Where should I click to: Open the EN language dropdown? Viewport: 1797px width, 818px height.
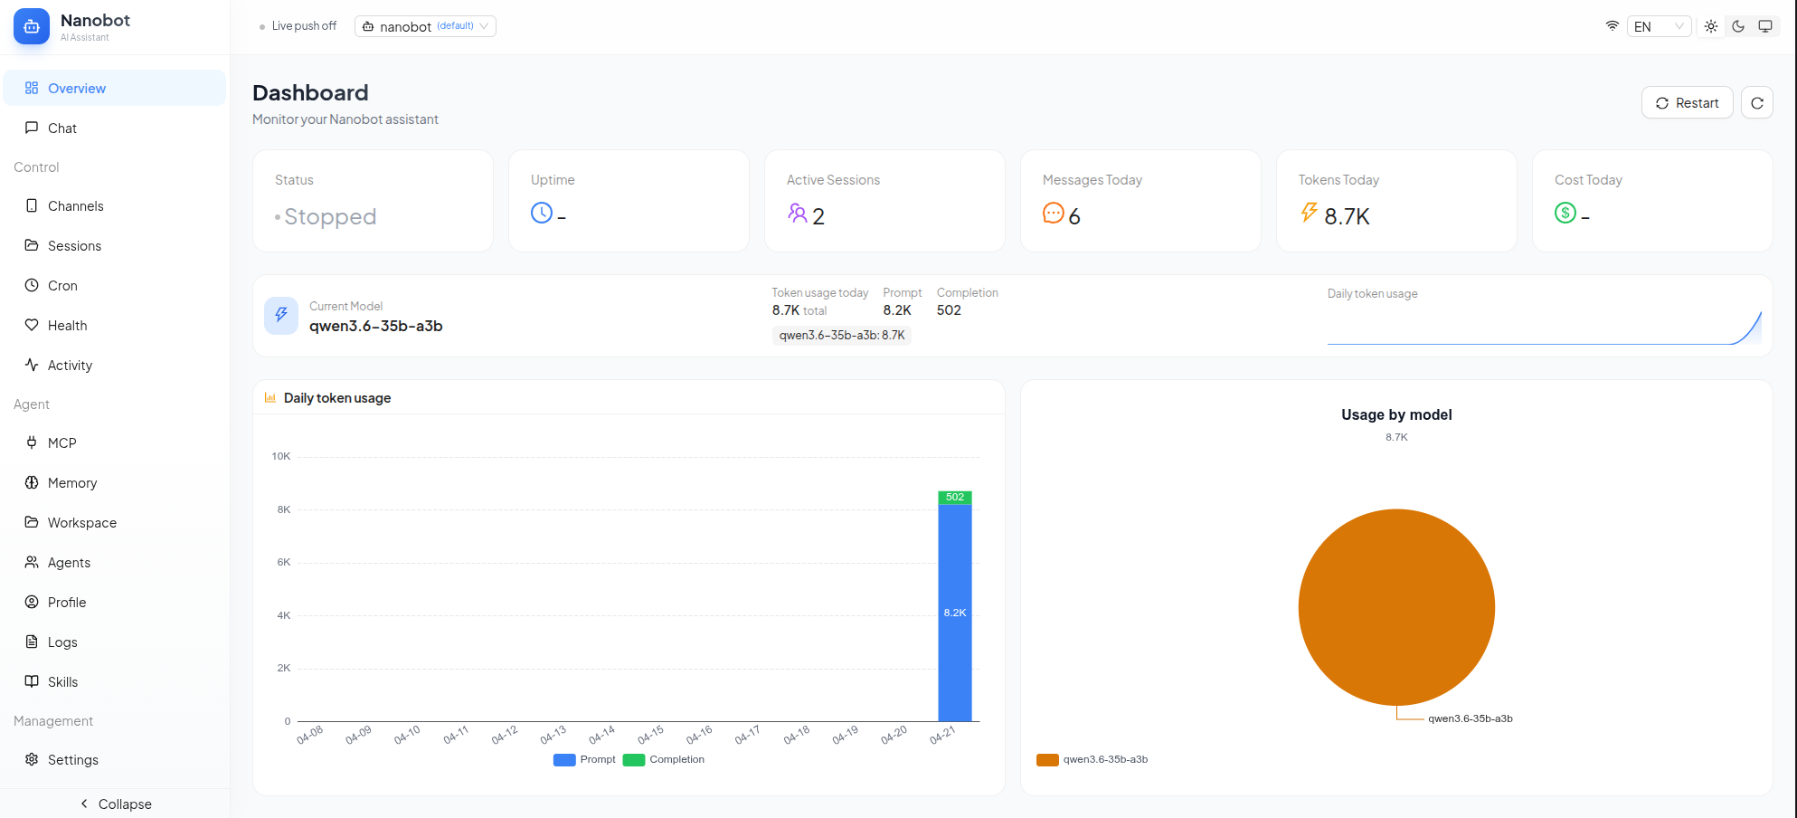[1660, 26]
